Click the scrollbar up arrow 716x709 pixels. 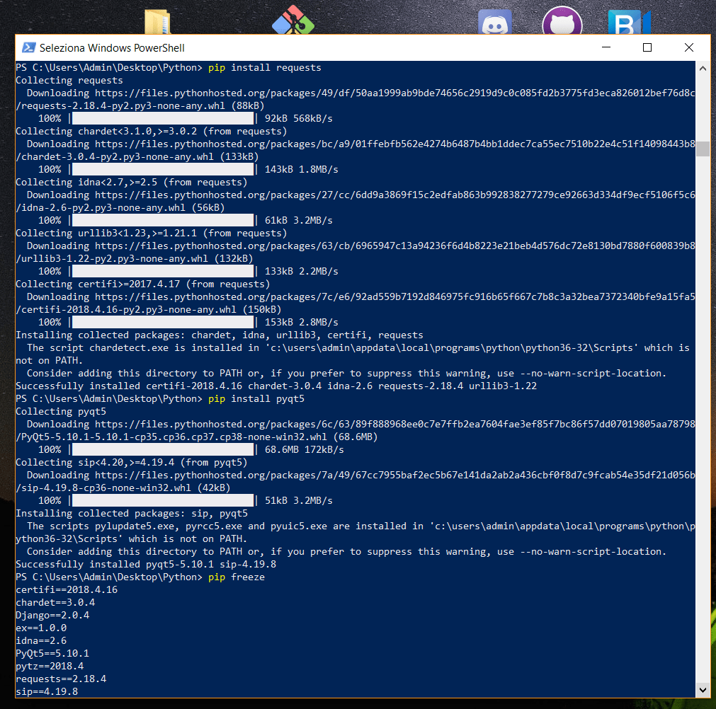tap(703, 69)
